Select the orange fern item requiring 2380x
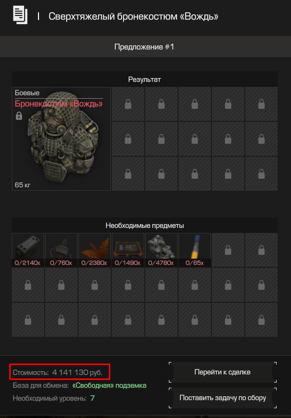Image resolution: width=291 pixels, height=418 pixels. click(x=94, y=250)
